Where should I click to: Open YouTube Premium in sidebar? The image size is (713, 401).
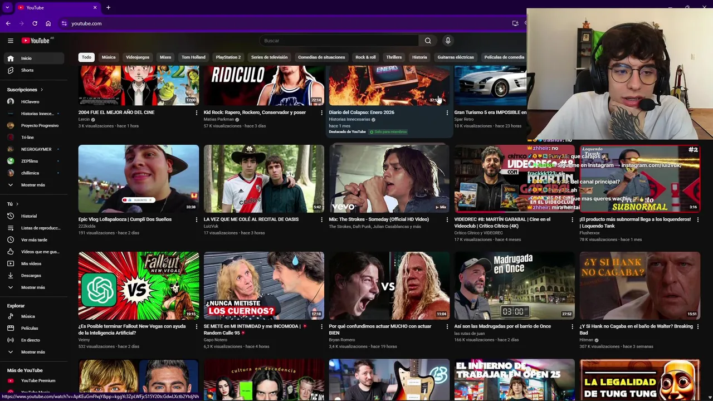click(x=35, y=380)
